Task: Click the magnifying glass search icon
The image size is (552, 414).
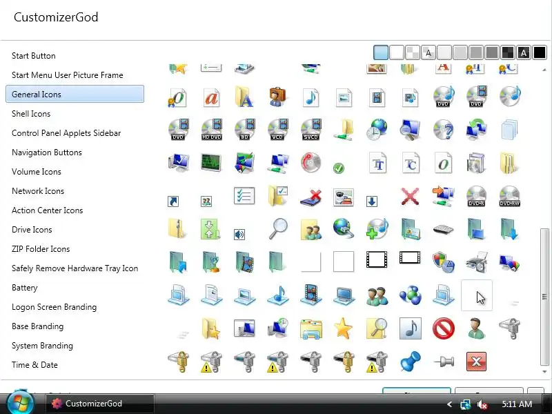Action: (x=278, y=229)
